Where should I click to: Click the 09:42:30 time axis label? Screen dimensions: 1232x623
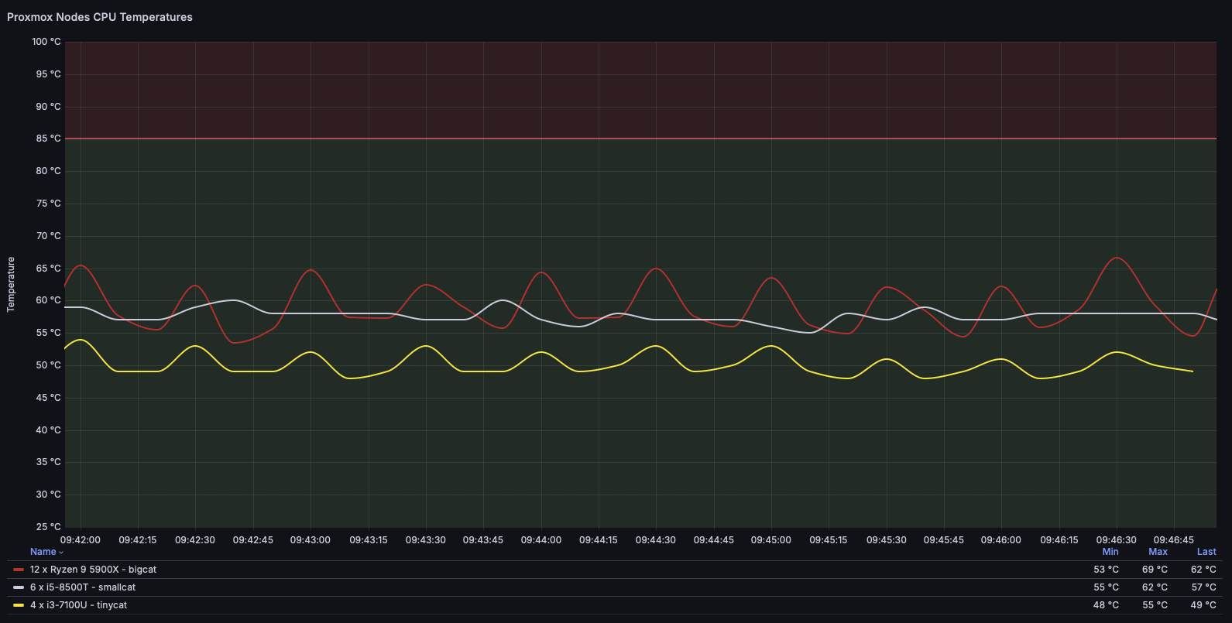195,540
